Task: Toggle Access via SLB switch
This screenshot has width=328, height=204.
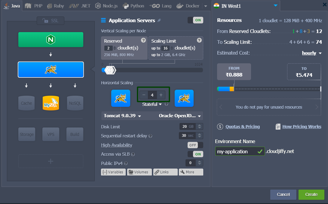Action: pyautogui.click(x=195, y=154)
